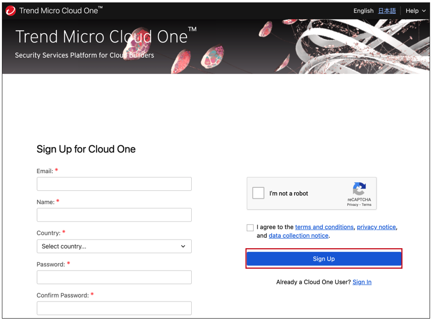
Task: Open the Sign In link
Action: tap(362, 282)
